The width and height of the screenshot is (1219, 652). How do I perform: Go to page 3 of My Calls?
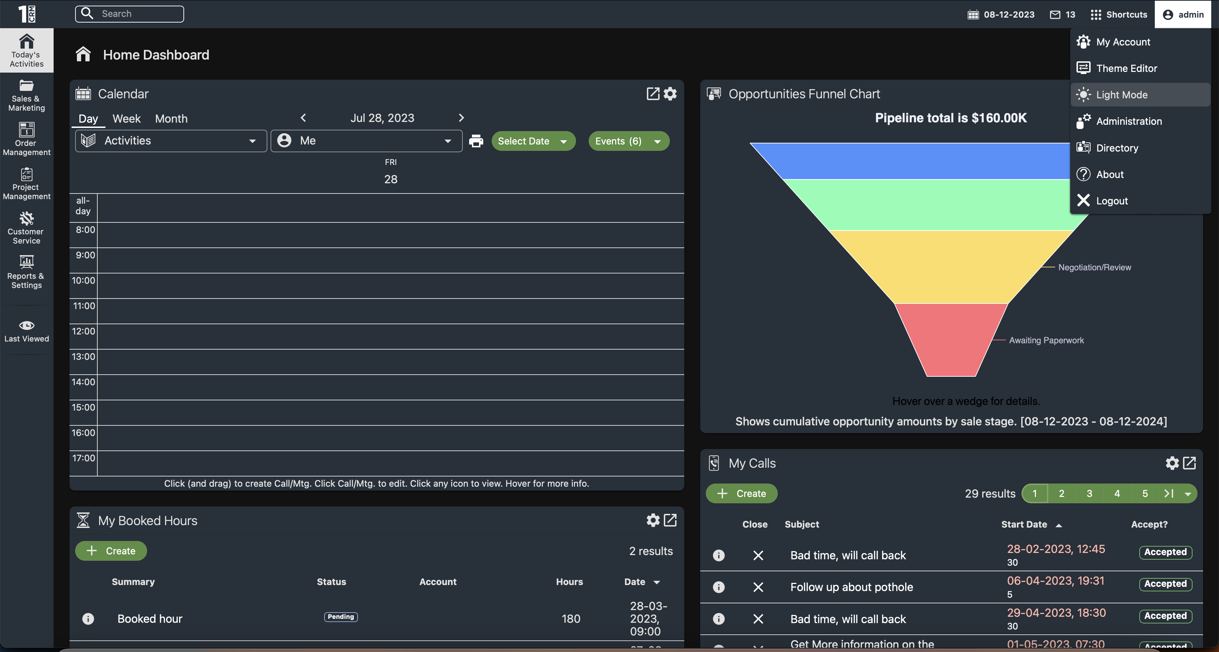pyautogui.click(x=1089, y=493)
